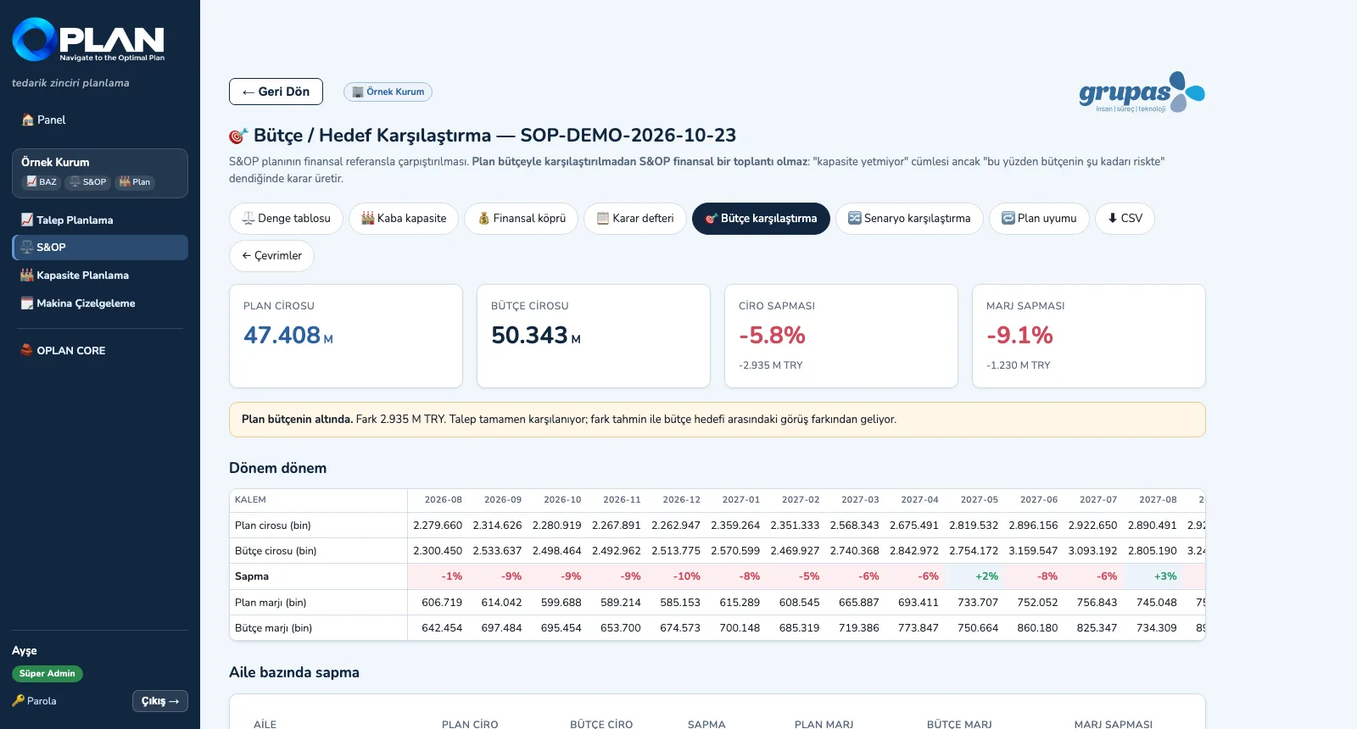The image size is (1357, 729).
Task: Click the BAZ chip under Örnek Kurum
Action: point(41,181)
